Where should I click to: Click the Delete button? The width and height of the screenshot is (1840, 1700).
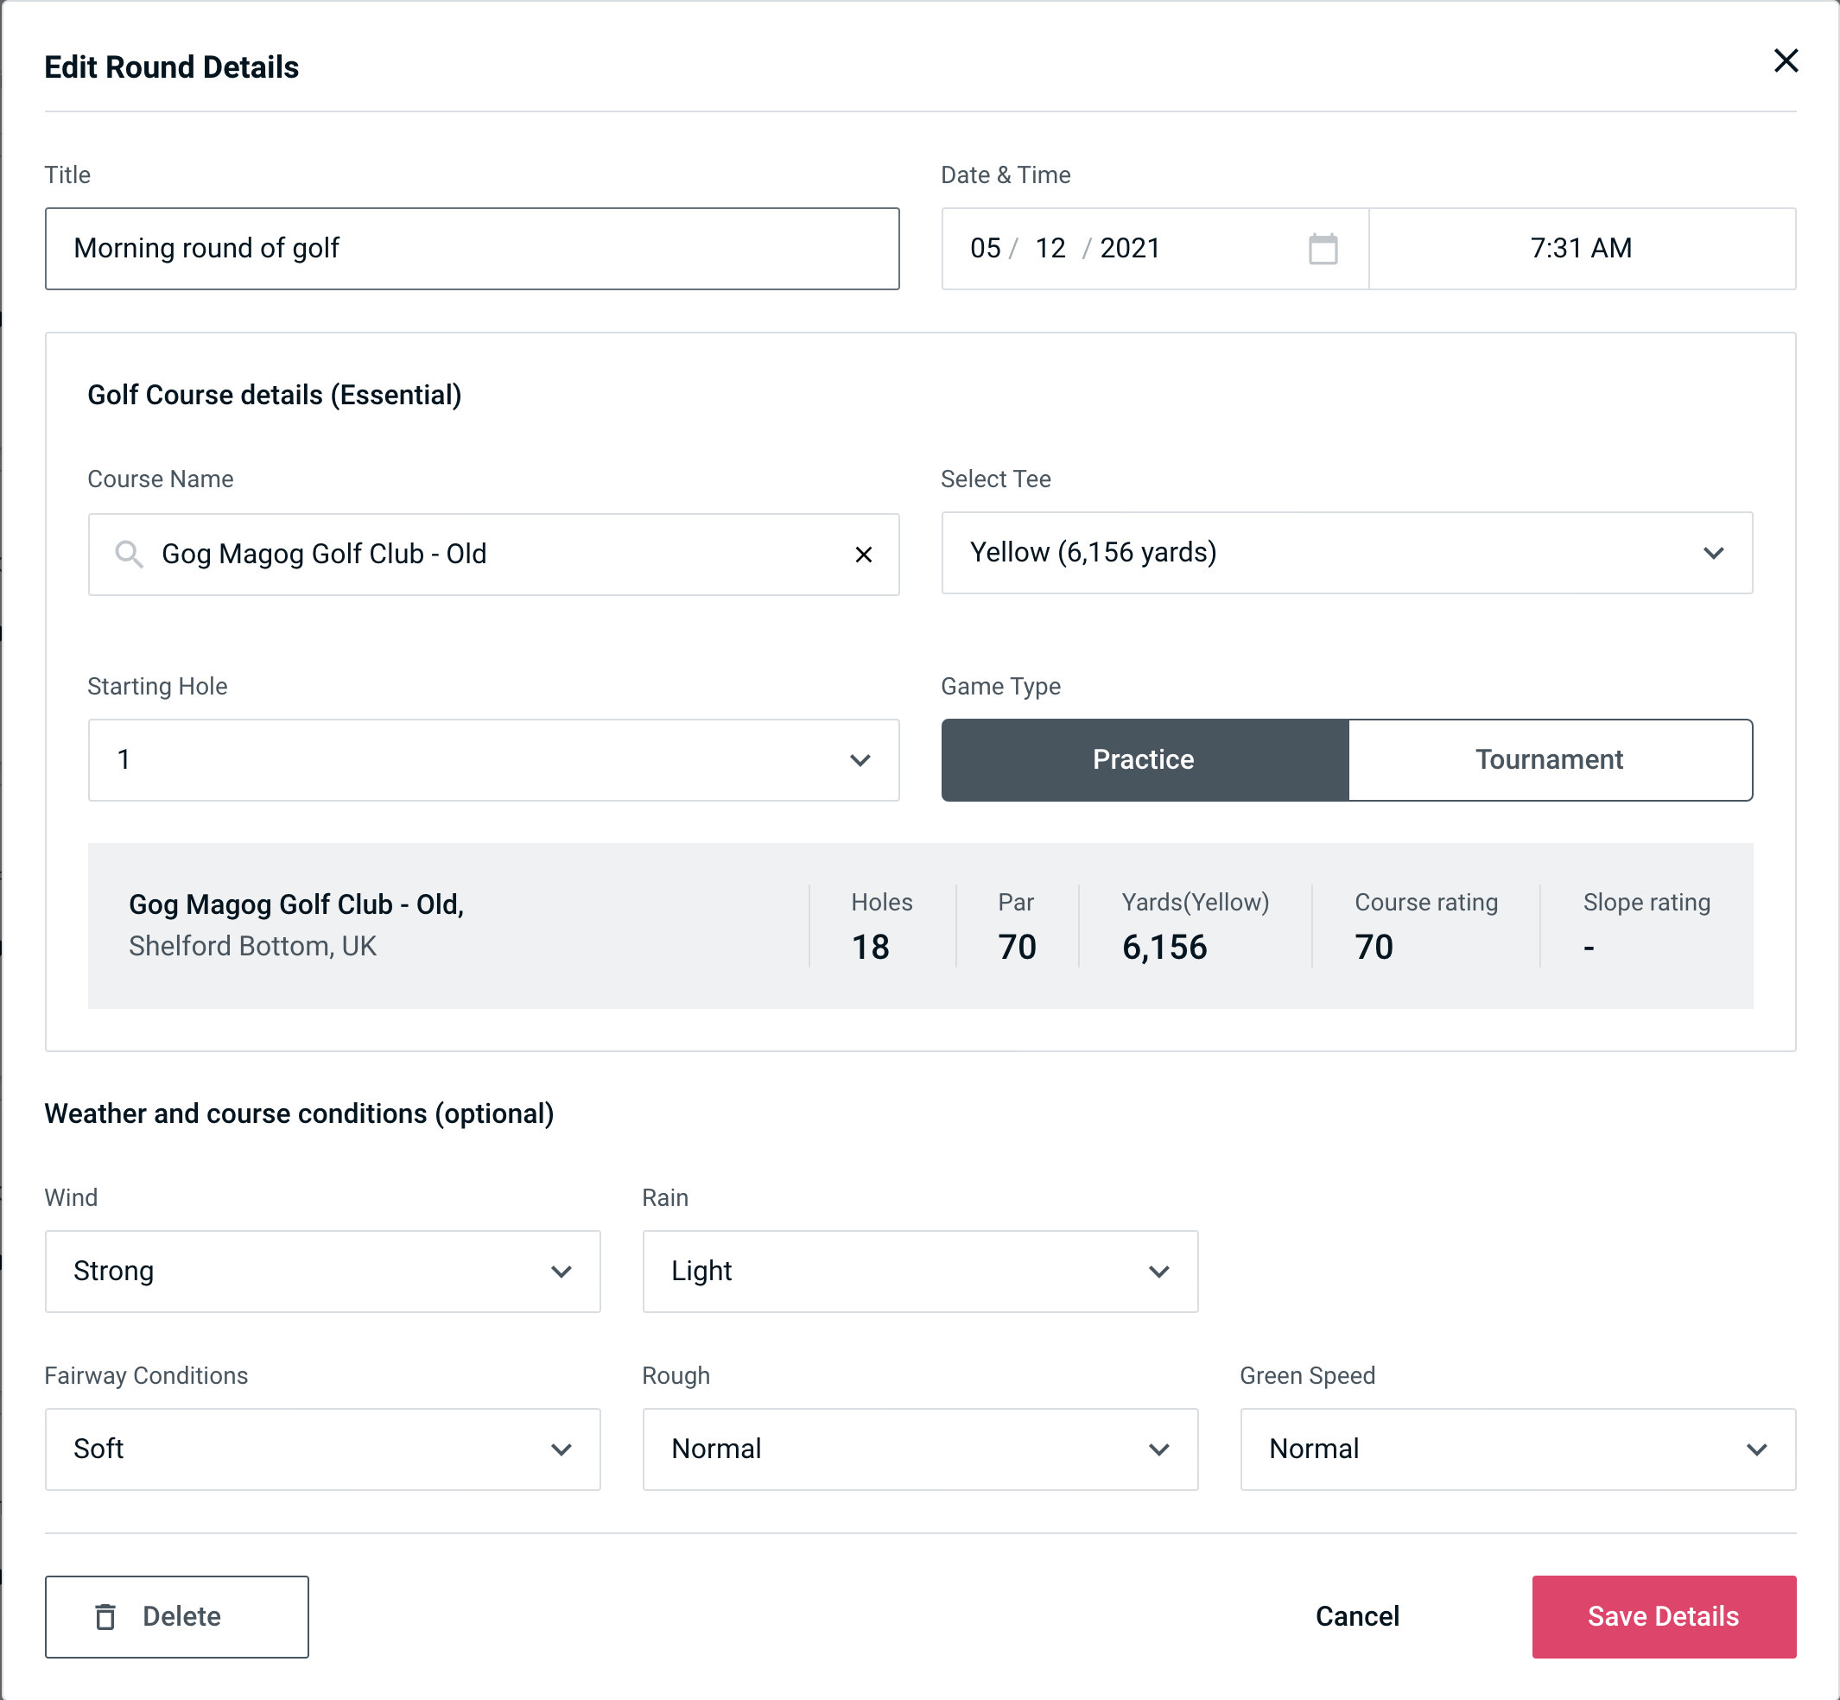point(178,1615)
